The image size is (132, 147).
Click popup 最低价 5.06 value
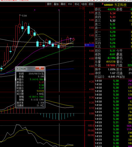pos(41,85)
